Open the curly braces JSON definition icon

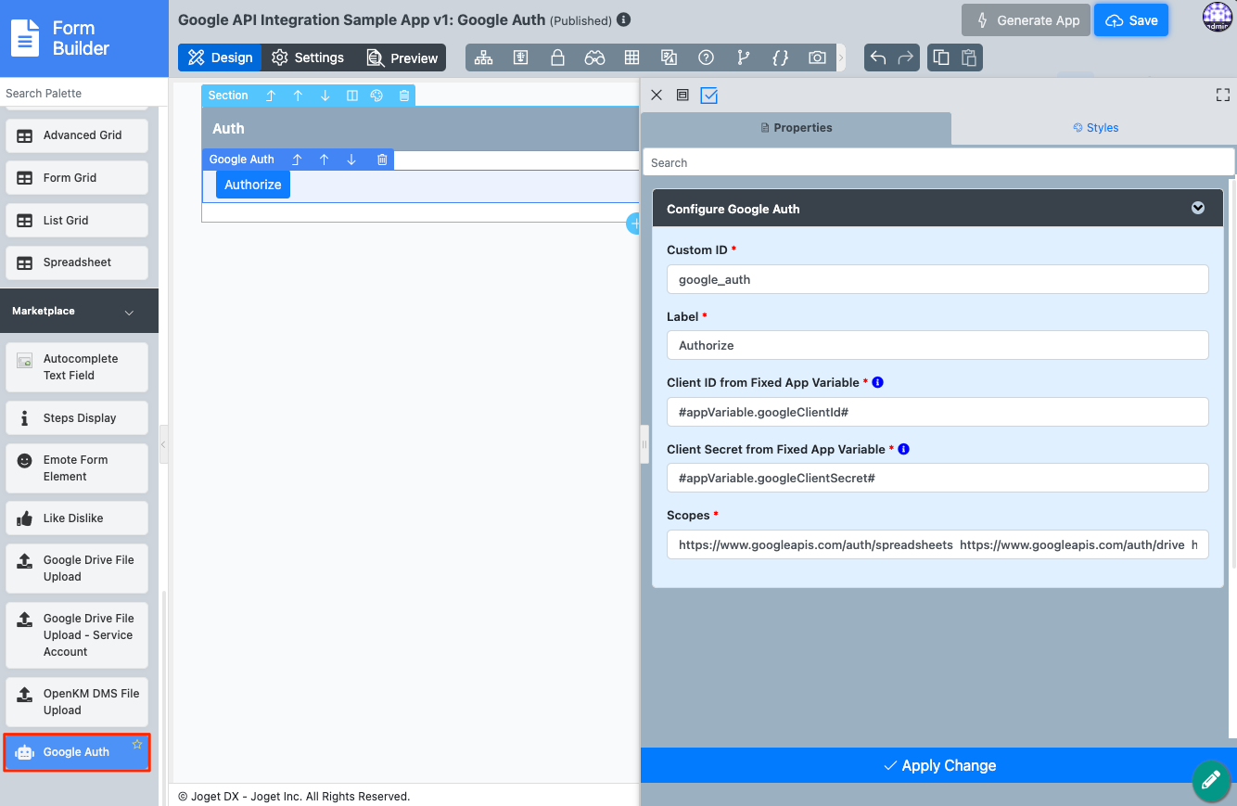tap(780, 58)
